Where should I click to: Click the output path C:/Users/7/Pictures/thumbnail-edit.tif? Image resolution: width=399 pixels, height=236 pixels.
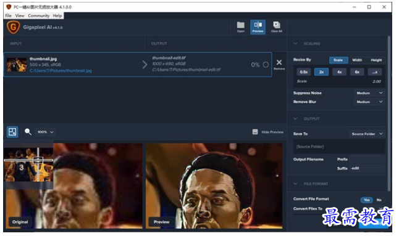click(x=187, y=70)
